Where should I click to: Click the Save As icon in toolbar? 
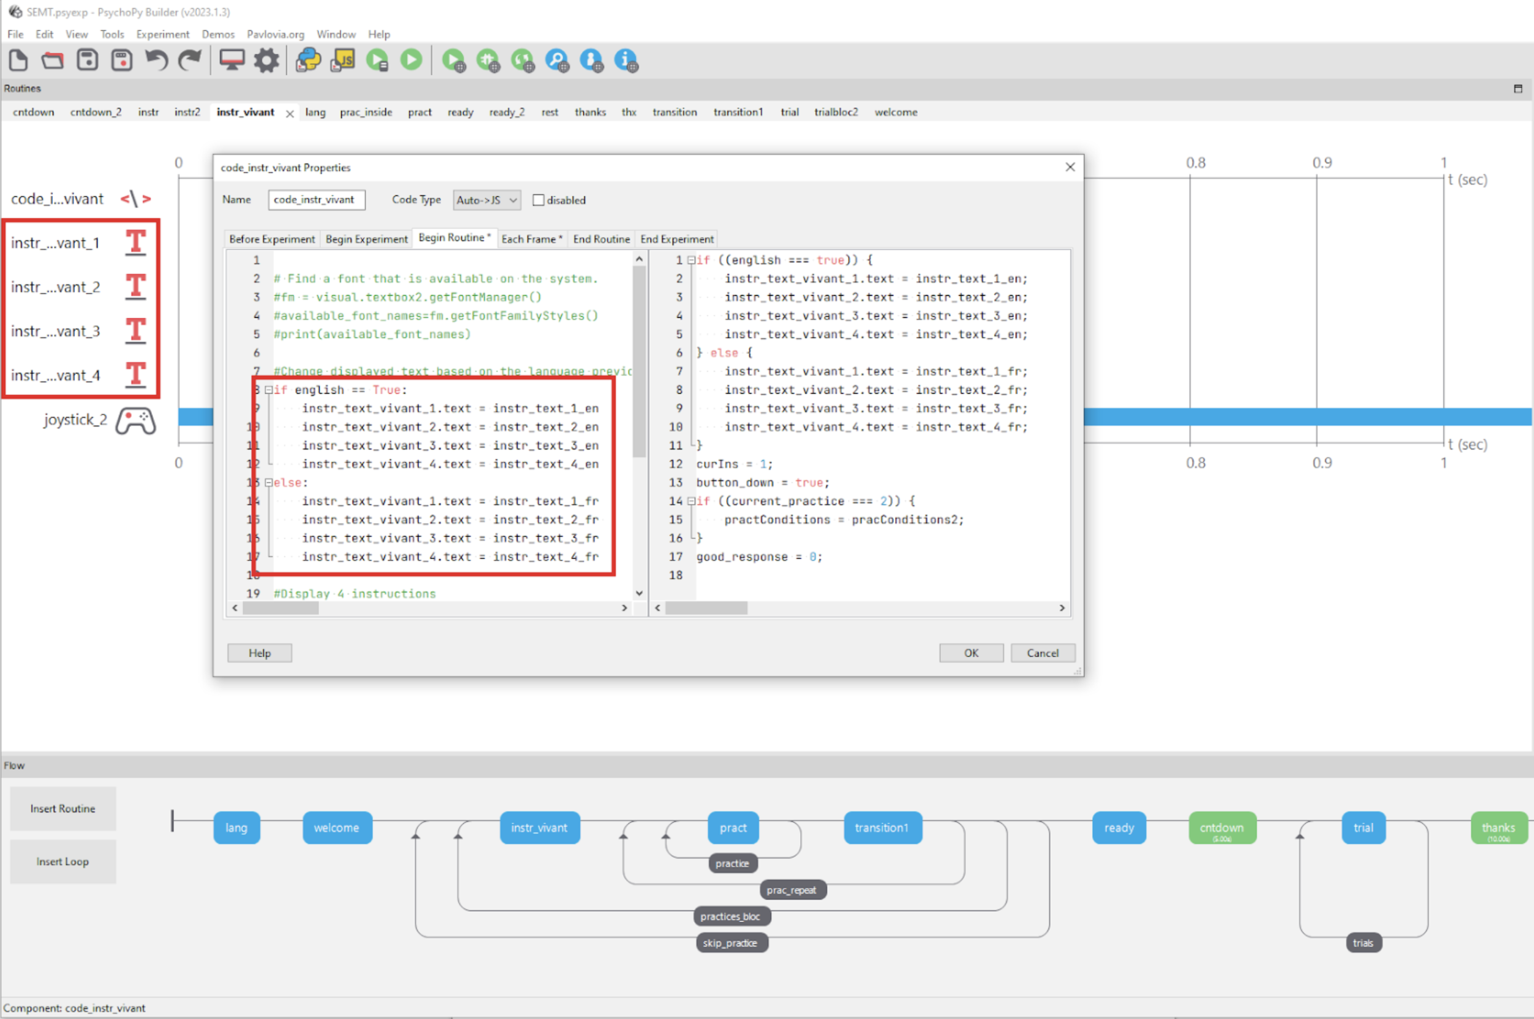(x=121, y=61)
